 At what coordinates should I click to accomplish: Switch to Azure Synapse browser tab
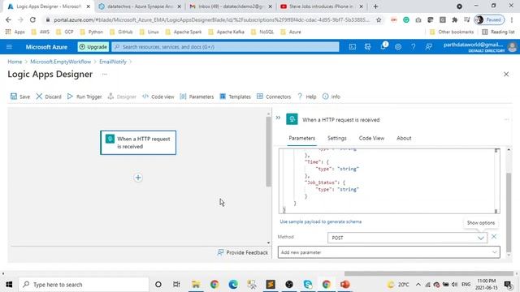(140, 6)
